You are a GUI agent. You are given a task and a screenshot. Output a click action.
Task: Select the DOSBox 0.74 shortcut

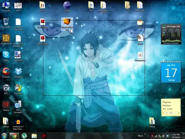tap(6, 39)
